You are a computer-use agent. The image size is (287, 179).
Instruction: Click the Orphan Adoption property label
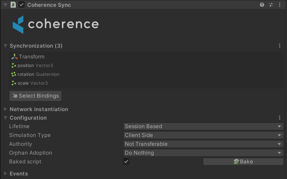pyautogui.click(x=31, y=153)
